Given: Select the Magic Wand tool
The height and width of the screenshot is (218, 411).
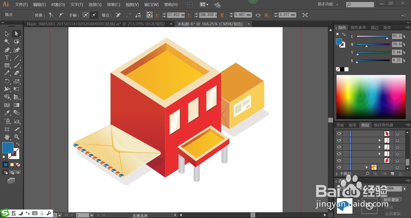Looking at the screenshot, I should [x=7, y=41].
